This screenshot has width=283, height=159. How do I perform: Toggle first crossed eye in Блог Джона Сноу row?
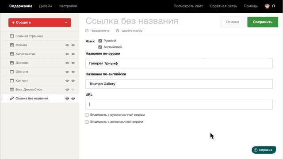click(x=67, y=90)
